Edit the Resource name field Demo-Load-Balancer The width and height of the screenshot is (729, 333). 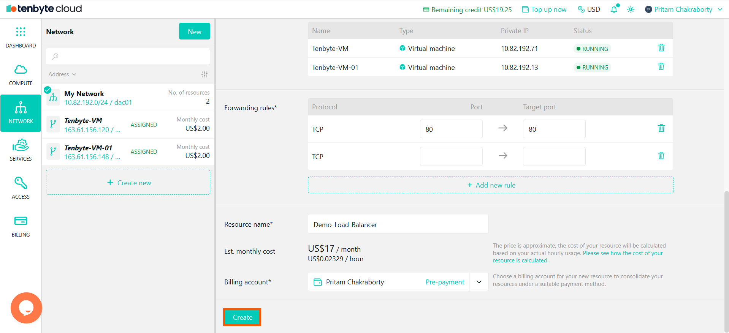[x=398, y=224]
